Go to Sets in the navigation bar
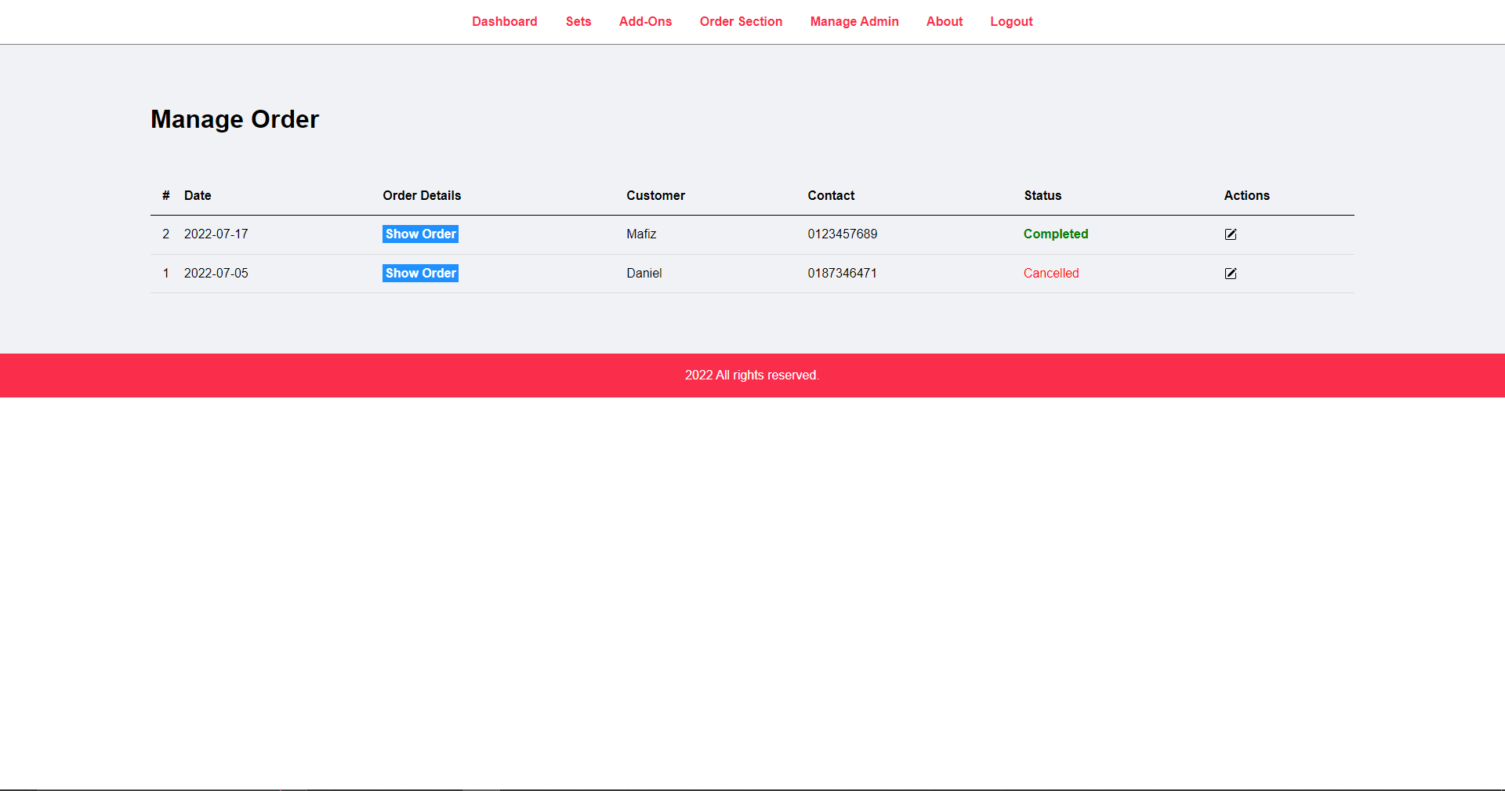The width and height of the screenshot is (1505, 791). pyautogui.click(x=578, y=22)
